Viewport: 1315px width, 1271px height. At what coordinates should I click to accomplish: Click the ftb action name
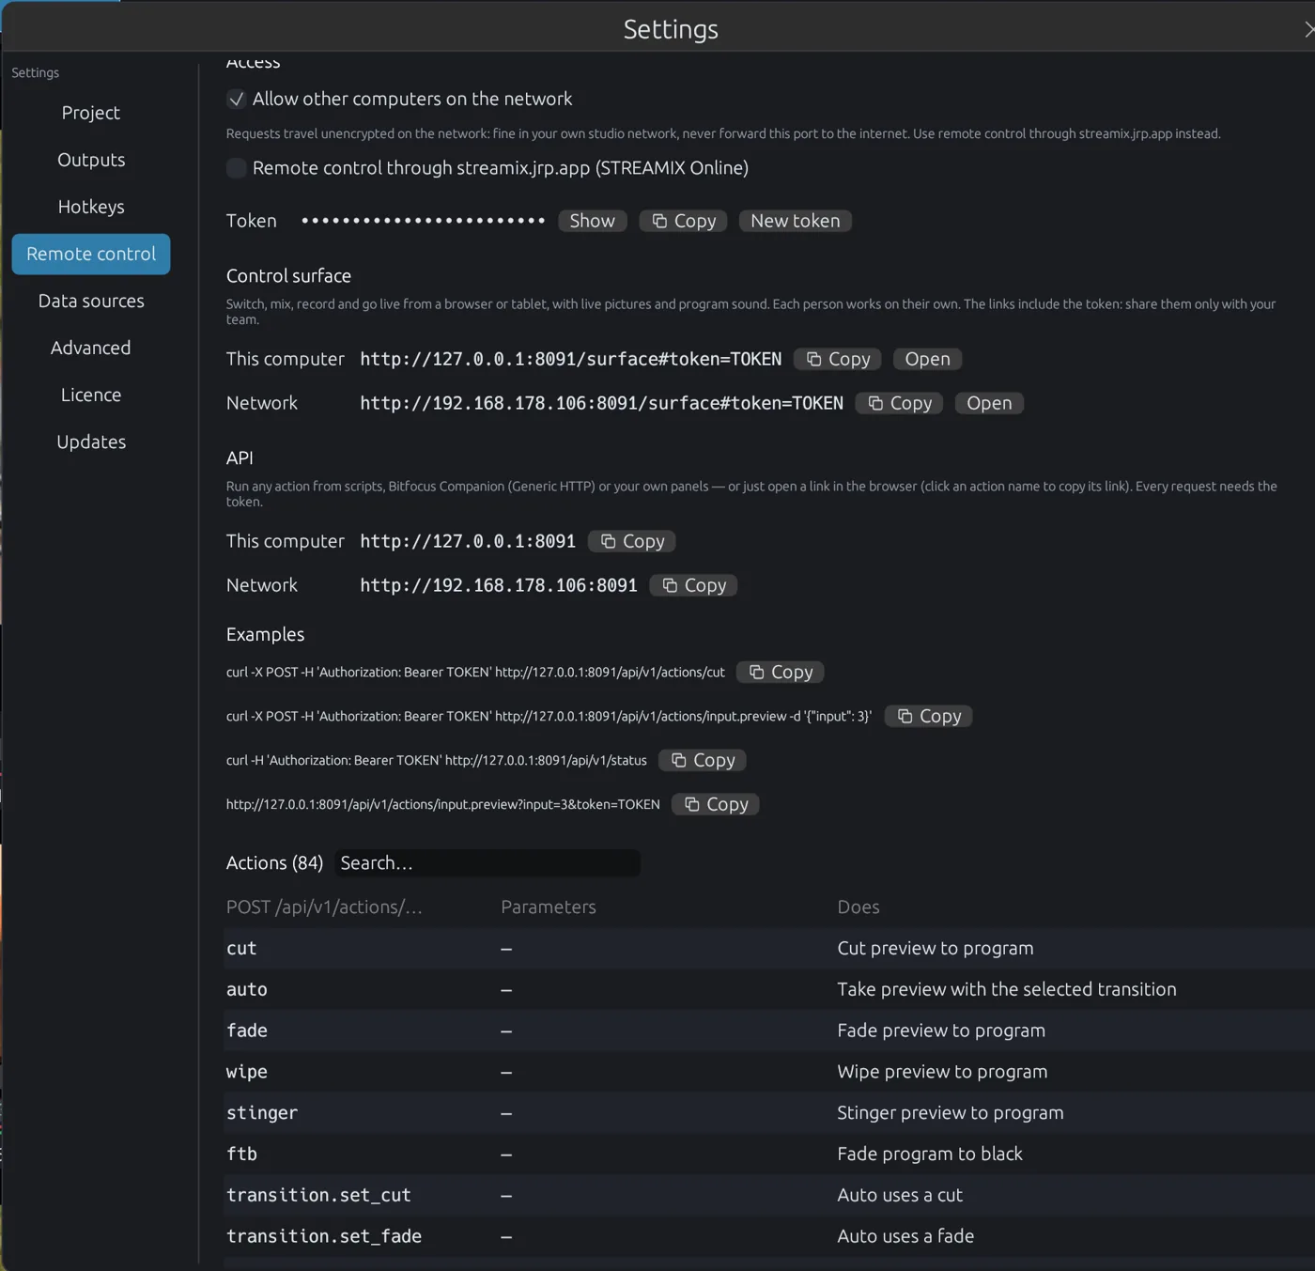[x=241, y=1154]
